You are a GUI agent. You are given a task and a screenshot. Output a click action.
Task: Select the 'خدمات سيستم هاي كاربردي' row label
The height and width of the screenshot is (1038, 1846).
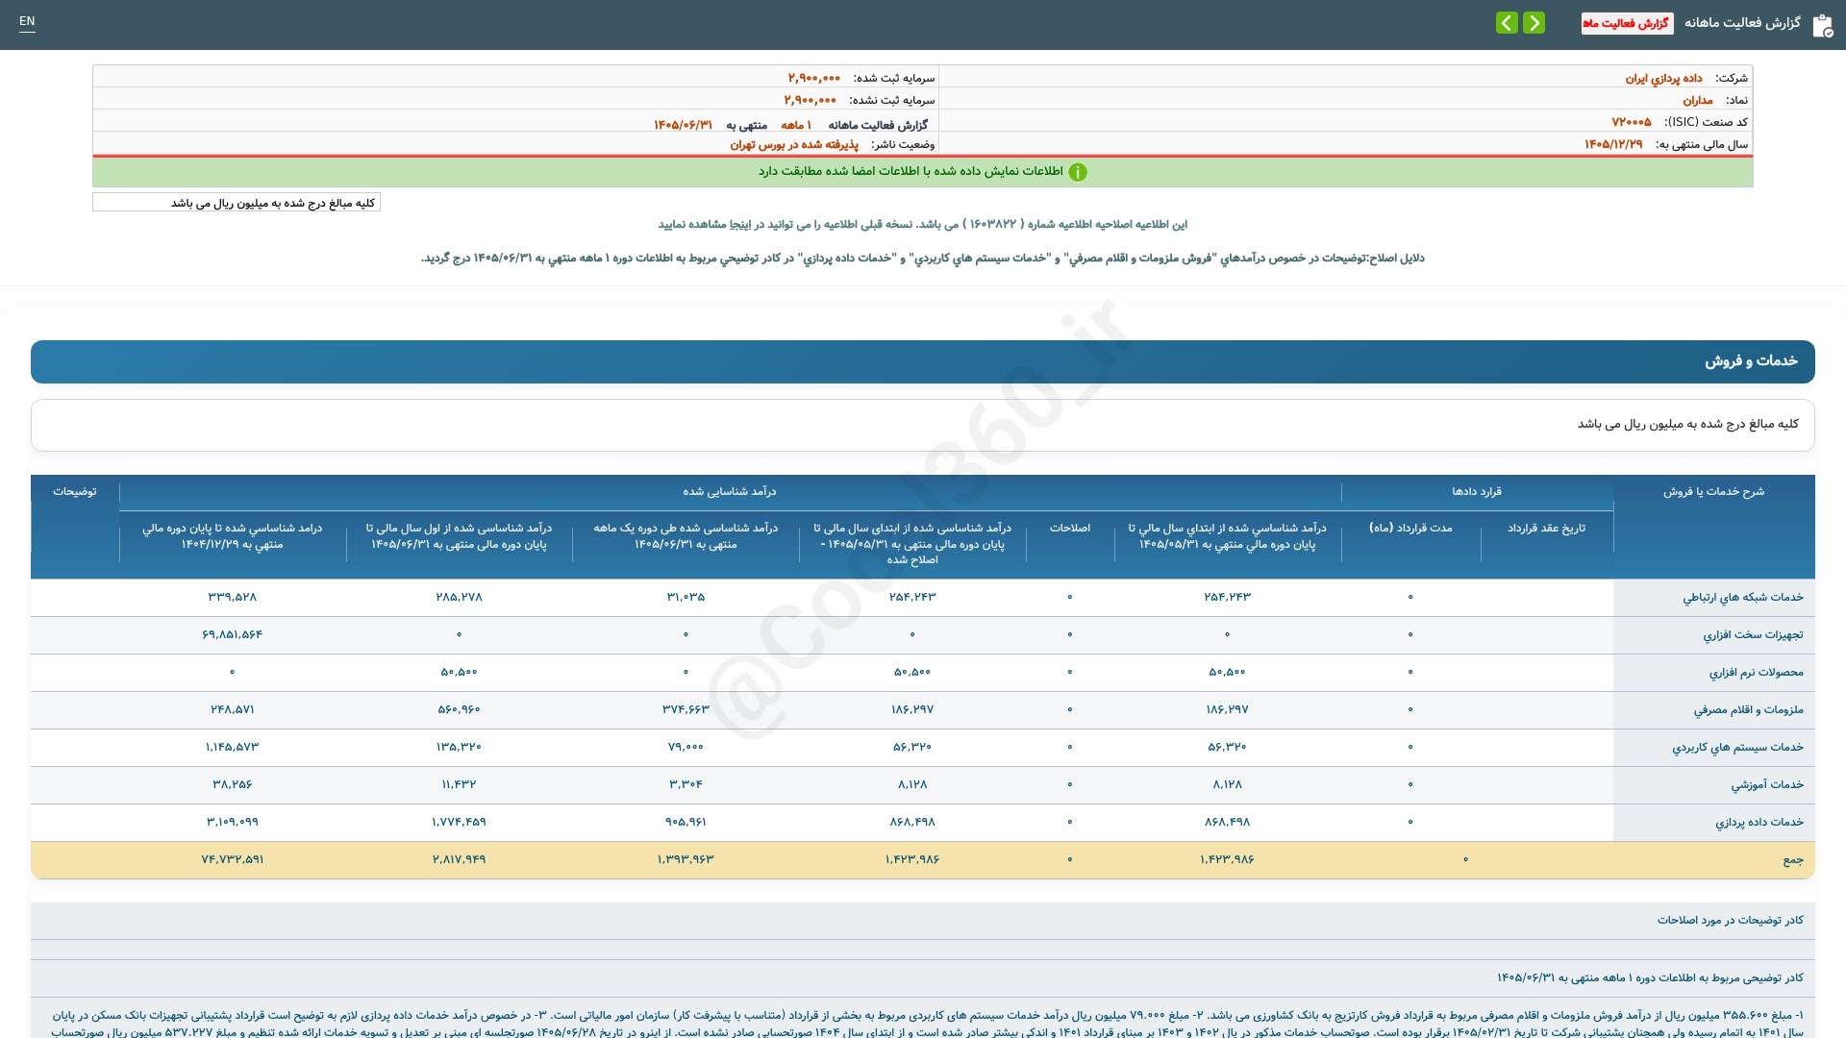point(1737,748)
